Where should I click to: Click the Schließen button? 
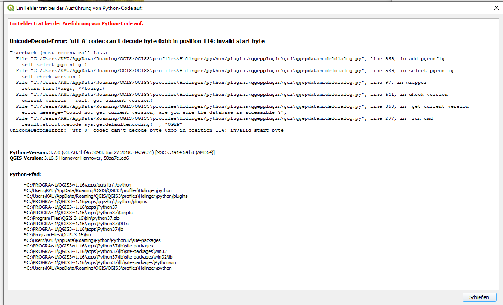click(x=479, y=297)
